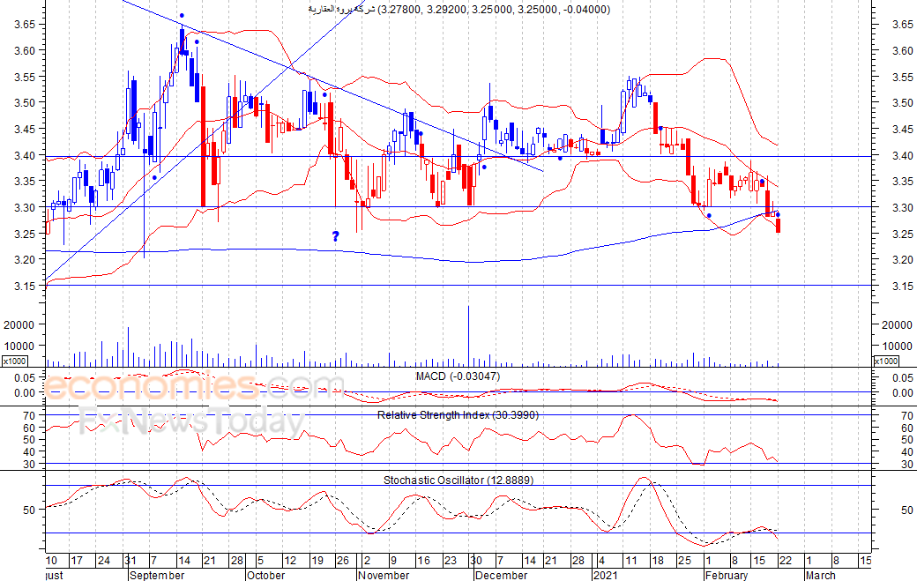Click the date 22 on time axis
Screen dimensions: 917x581
click(x=785, y=561)
